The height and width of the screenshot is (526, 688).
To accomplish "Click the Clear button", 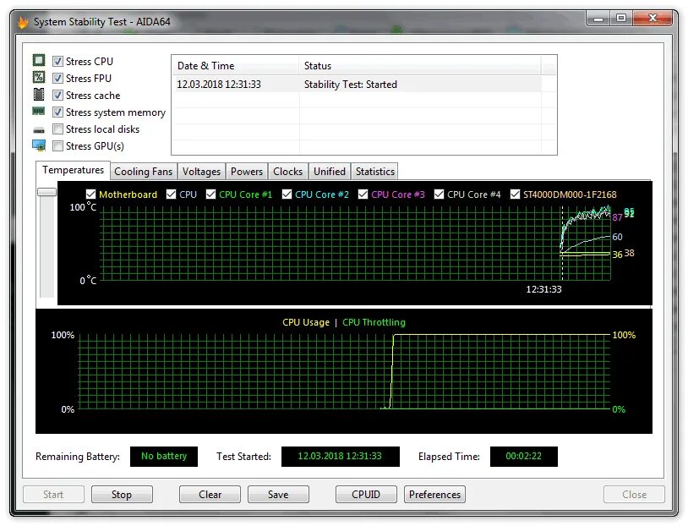I will [x=210, y=495].
